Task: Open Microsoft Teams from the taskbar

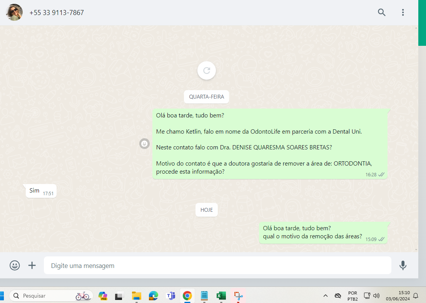Action: coord(170,296)
